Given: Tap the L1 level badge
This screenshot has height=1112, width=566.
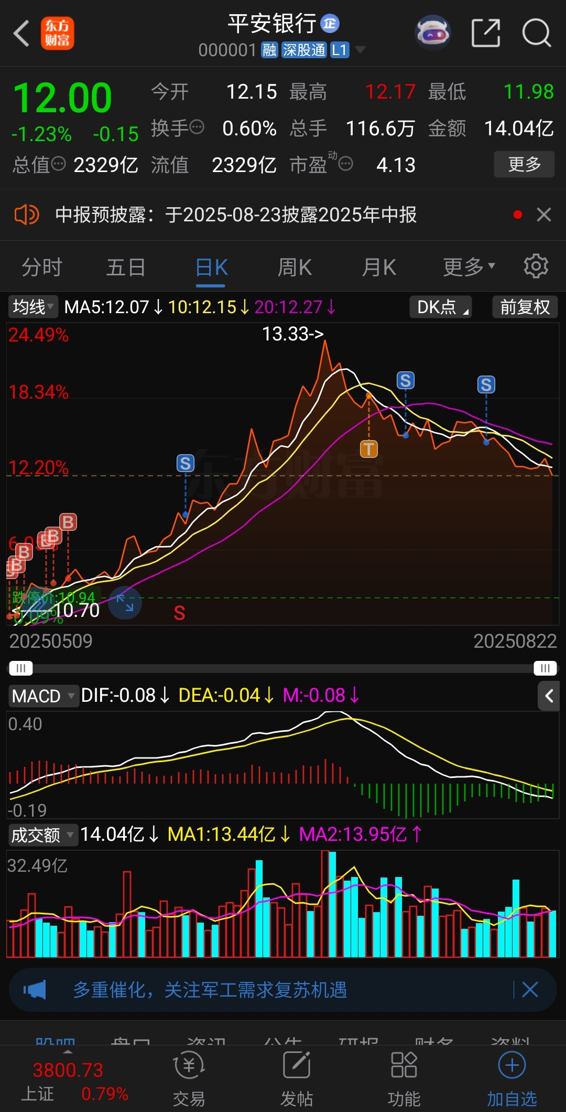Looking at the screenshot, I should point(340,50).
